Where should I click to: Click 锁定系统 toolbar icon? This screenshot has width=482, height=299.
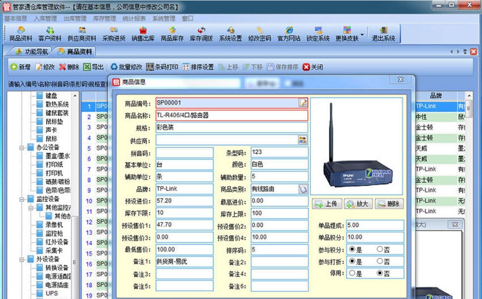[x=318, y=34]
